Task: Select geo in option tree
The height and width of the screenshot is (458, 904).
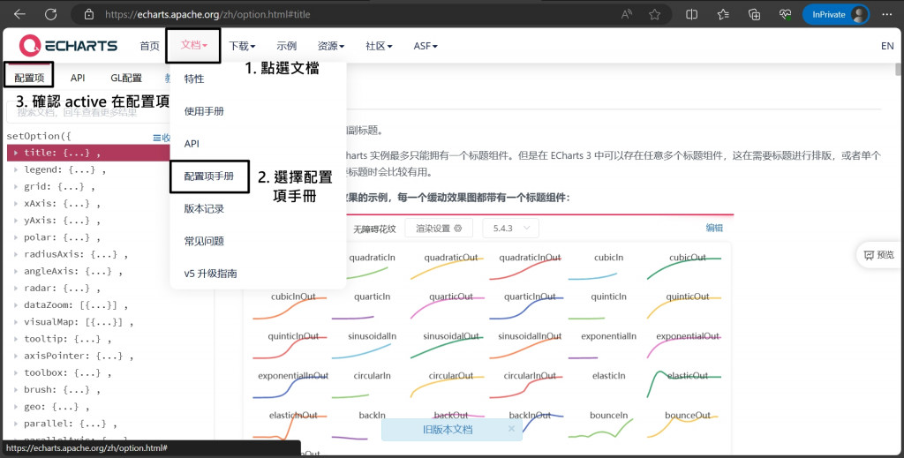Action: pyautogui.click(x=56, y=406)
